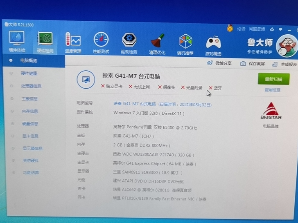Click the skin/upload icon in title bar
Image resolution: width=298 pixels, height=223 pixels.
click(x=272, y=29)
